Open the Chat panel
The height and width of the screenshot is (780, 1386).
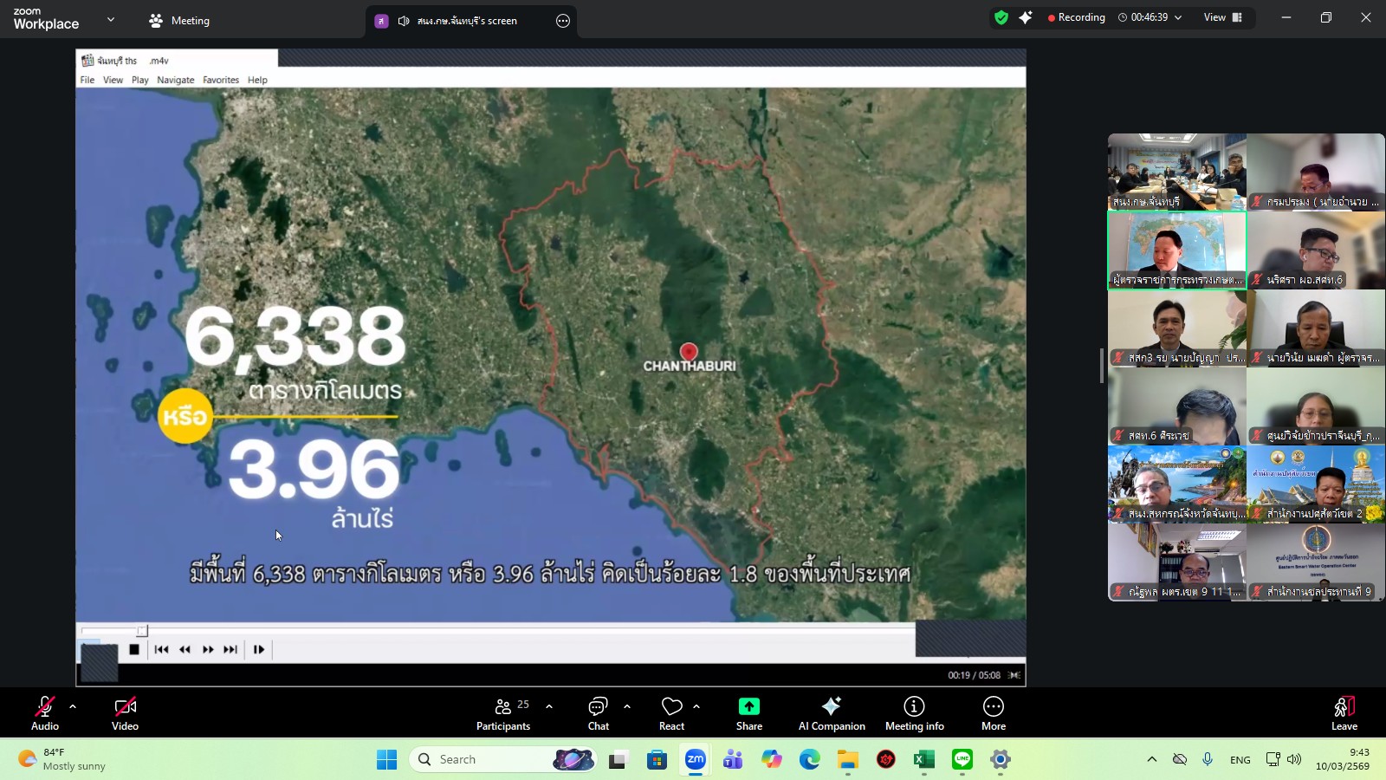tap(598, 713)
